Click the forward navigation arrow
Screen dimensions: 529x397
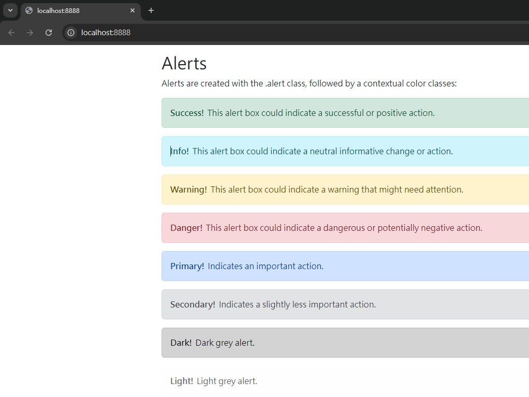tap(30, 33)
